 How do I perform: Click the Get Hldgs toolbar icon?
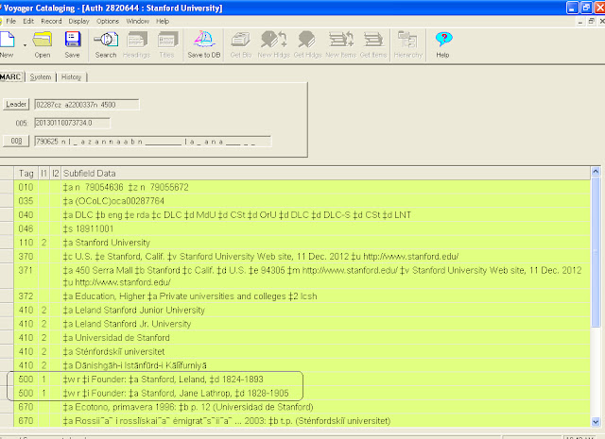pyautogui.click(x=307, y=44)
